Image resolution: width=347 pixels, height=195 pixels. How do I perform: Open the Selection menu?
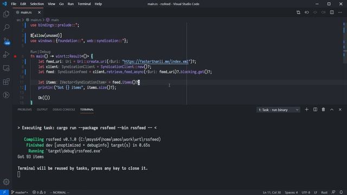pos(37,4)
